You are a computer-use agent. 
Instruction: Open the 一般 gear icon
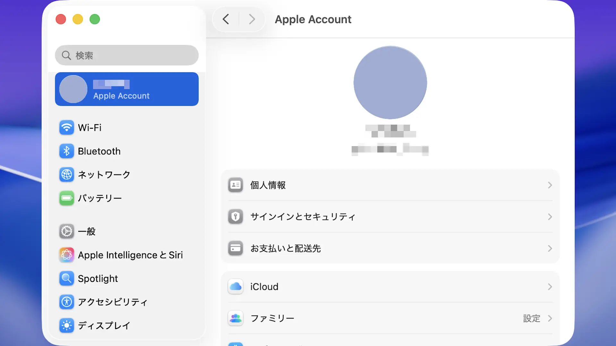[x=66, y=231]
